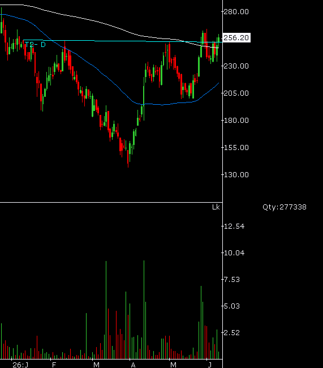The height and width of the screenshot is (368, 323).
Task: Click the 230.00 price axis label
Action: point(236,66)
